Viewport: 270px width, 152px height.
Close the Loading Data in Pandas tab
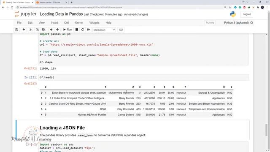[32, 3]
